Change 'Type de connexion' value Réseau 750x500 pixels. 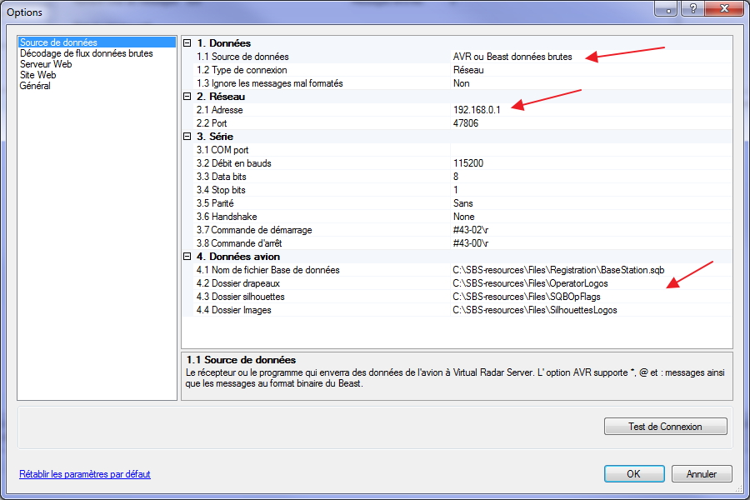468,70
